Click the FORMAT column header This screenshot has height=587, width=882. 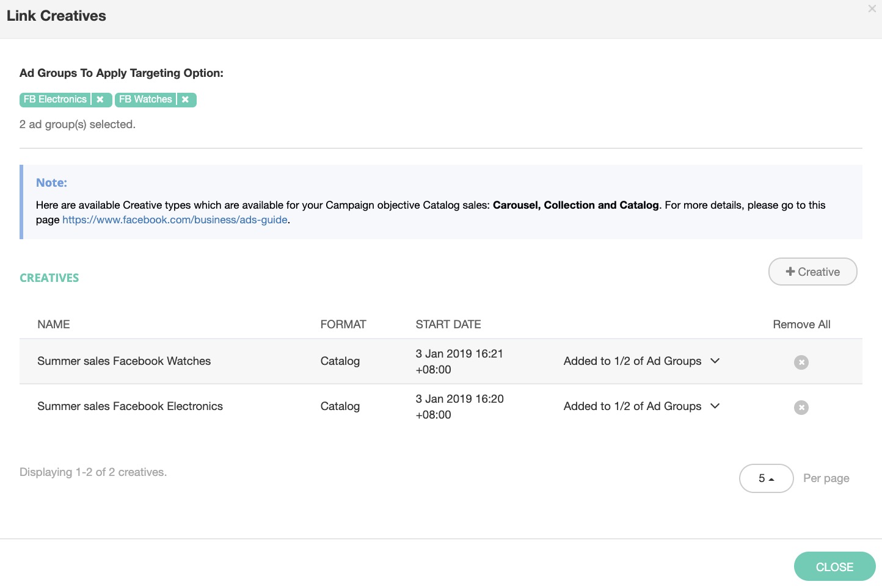point(343,325)
